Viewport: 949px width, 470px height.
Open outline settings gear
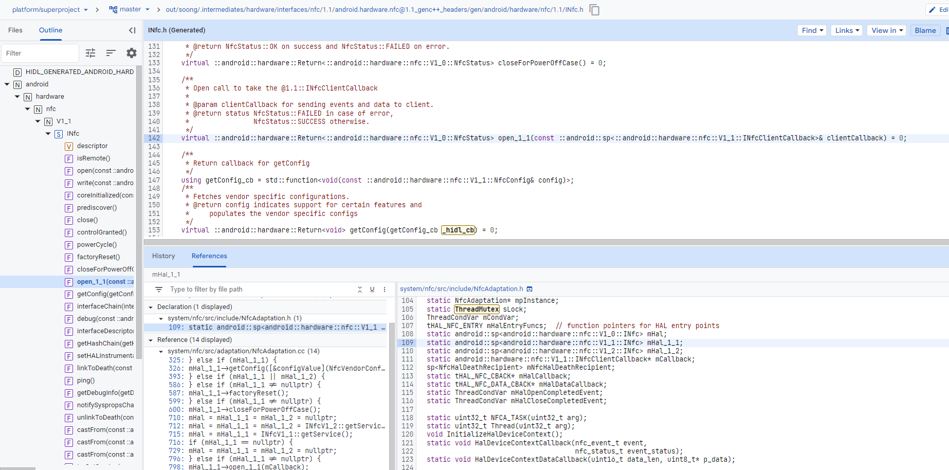click(132, 53)
